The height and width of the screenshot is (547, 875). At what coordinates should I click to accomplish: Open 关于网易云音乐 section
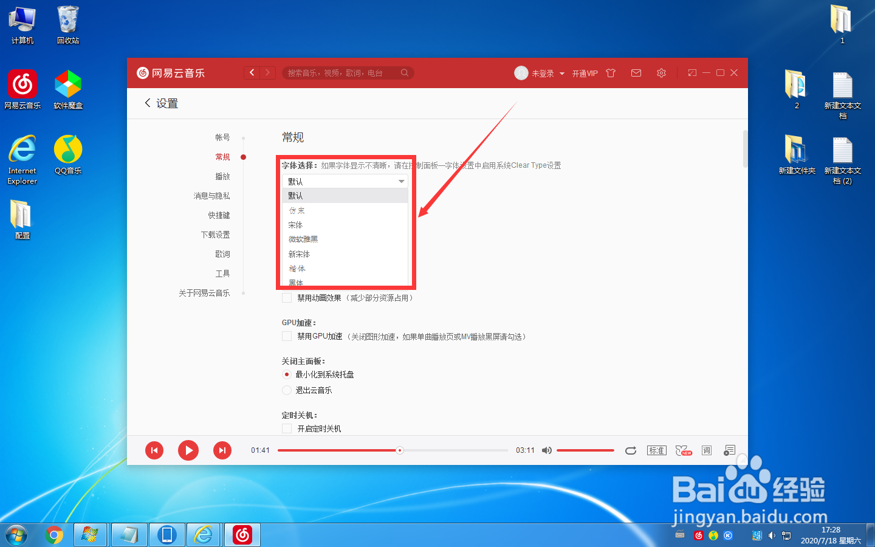204,293
